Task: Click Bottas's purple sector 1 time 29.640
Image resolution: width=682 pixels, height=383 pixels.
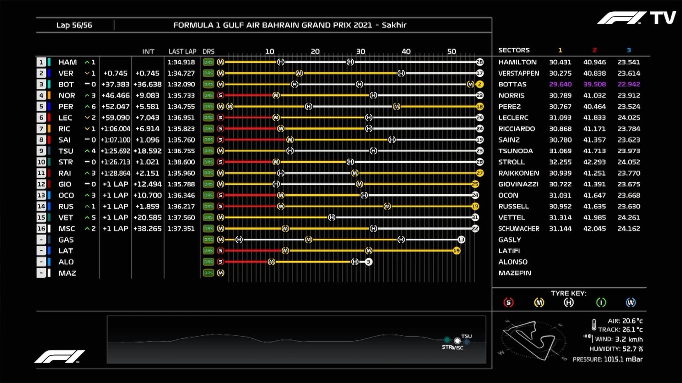Action: point(560,84)
